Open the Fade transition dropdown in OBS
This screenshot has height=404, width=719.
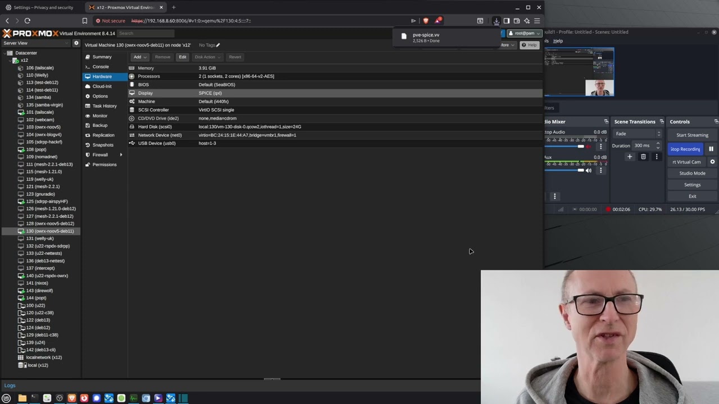click(637, 134)
